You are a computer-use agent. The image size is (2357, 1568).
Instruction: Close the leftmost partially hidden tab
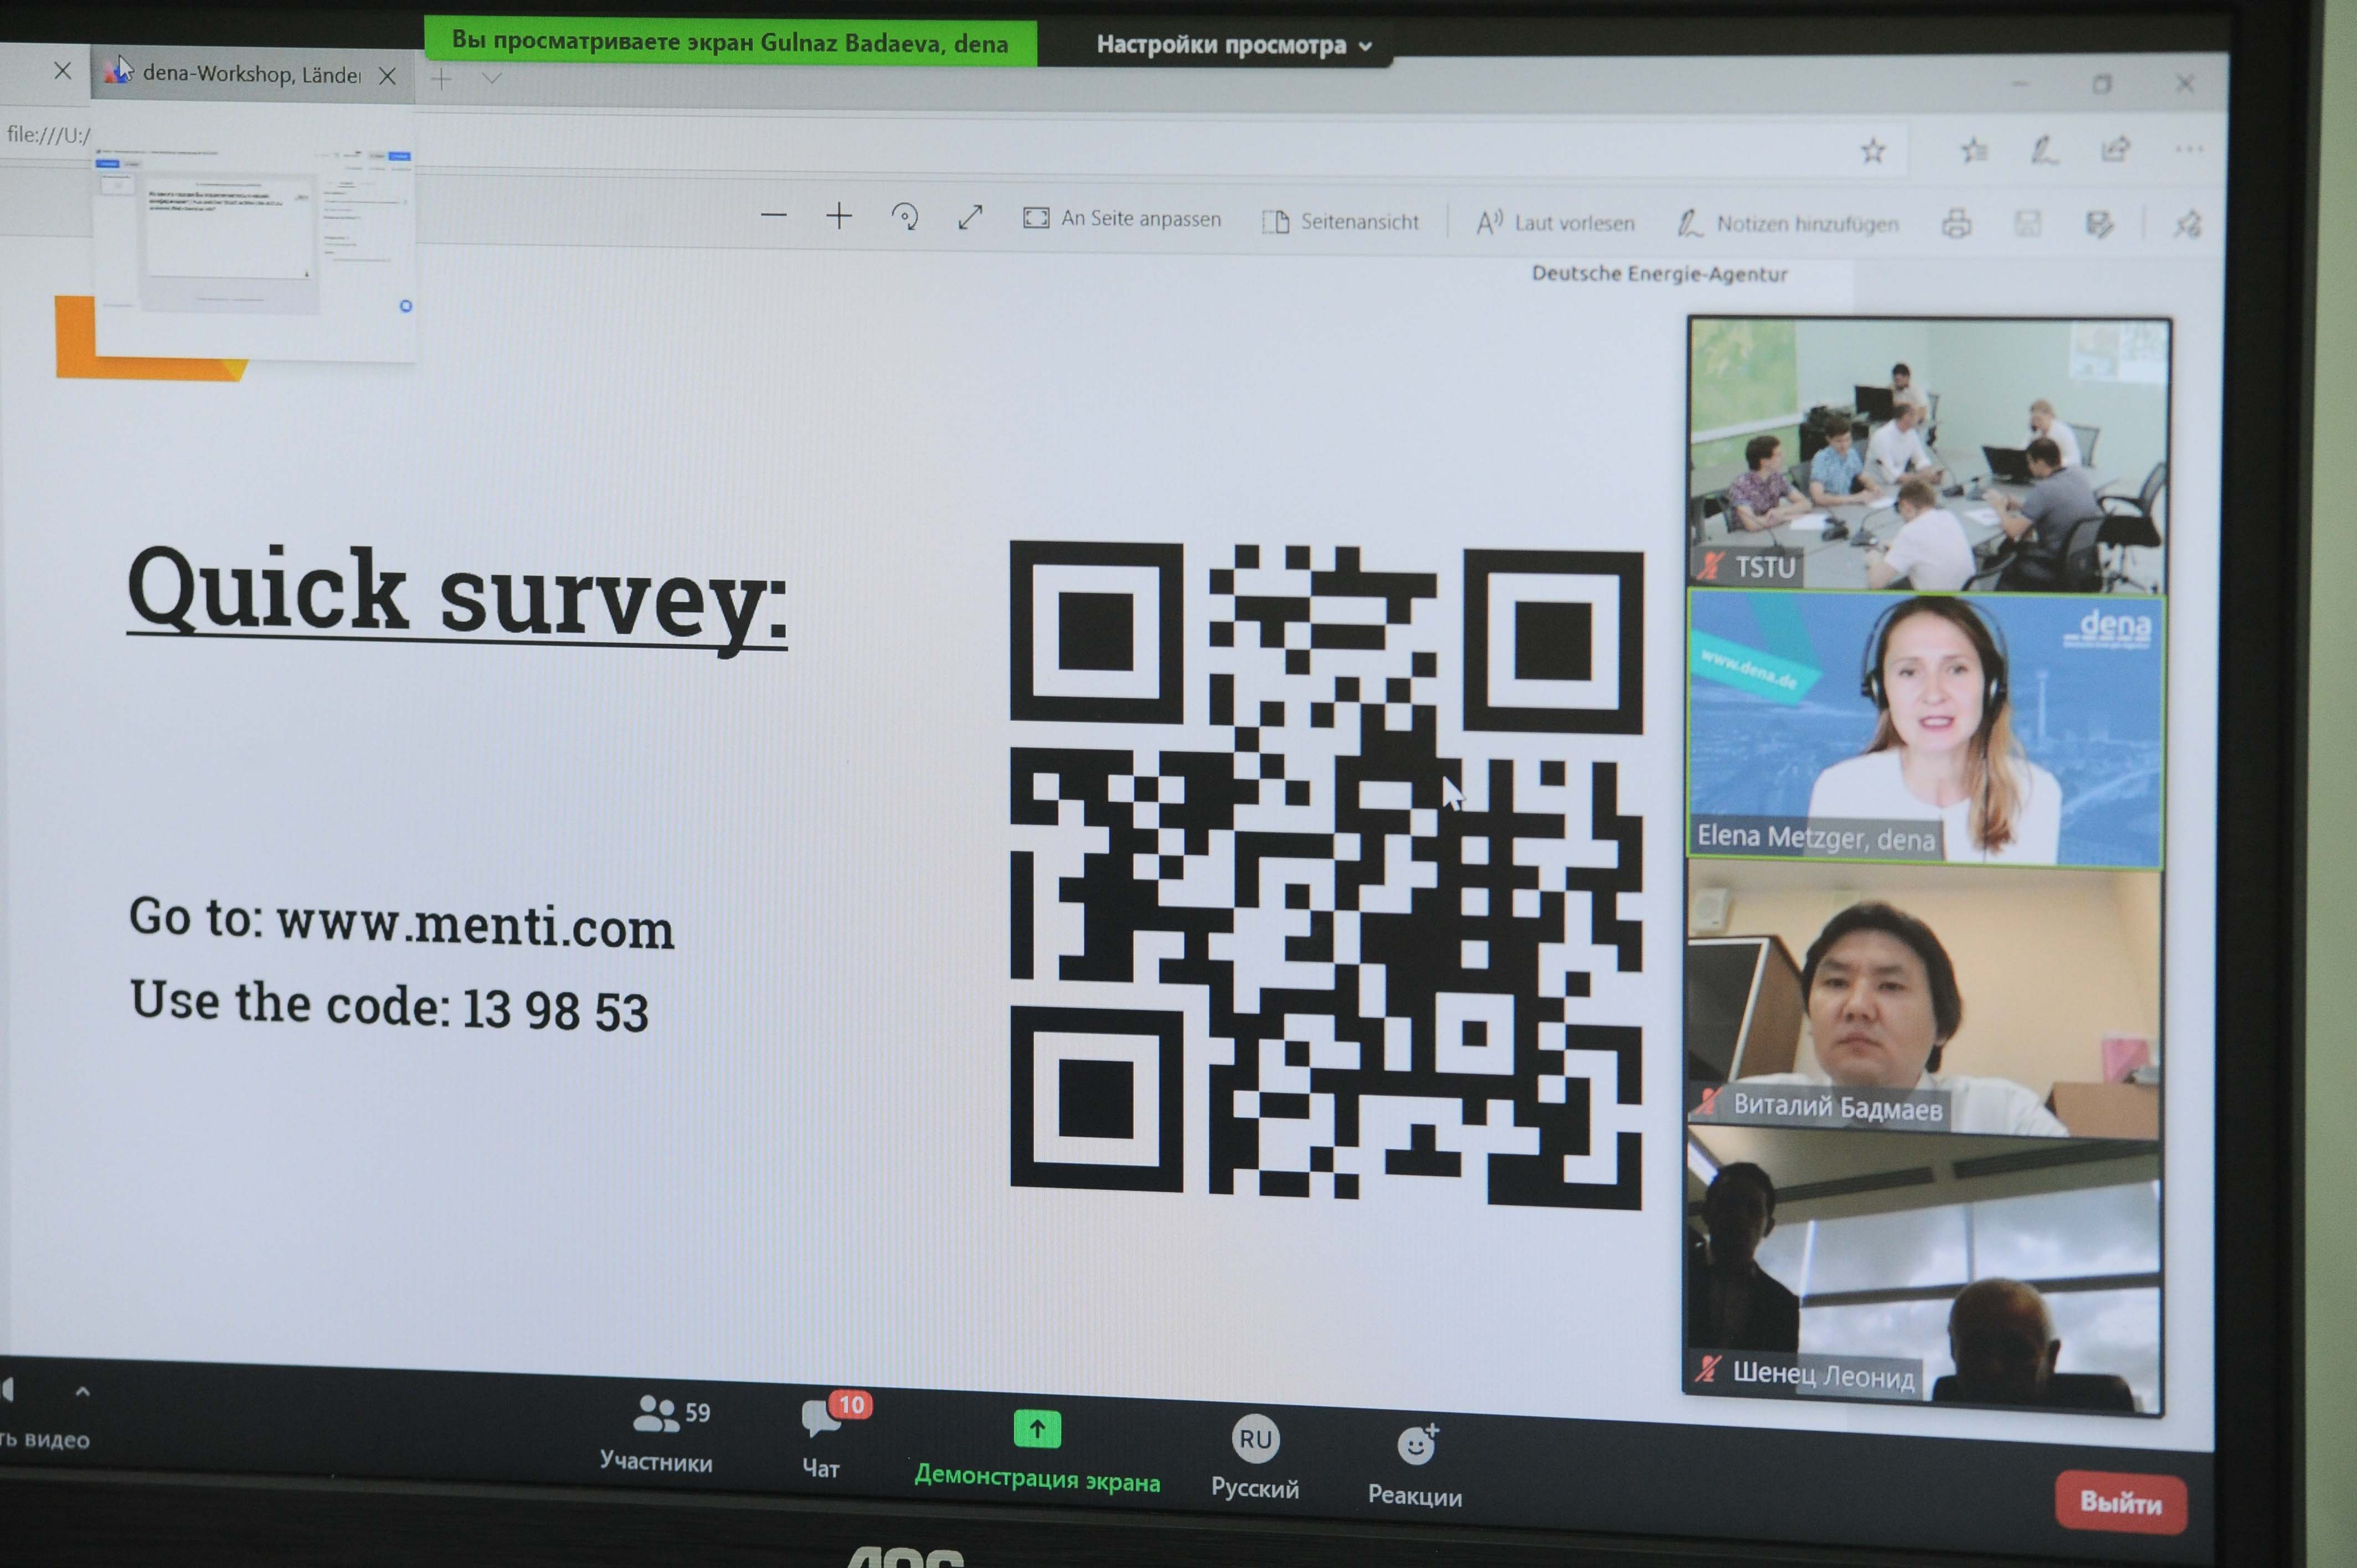click(62, 71)
